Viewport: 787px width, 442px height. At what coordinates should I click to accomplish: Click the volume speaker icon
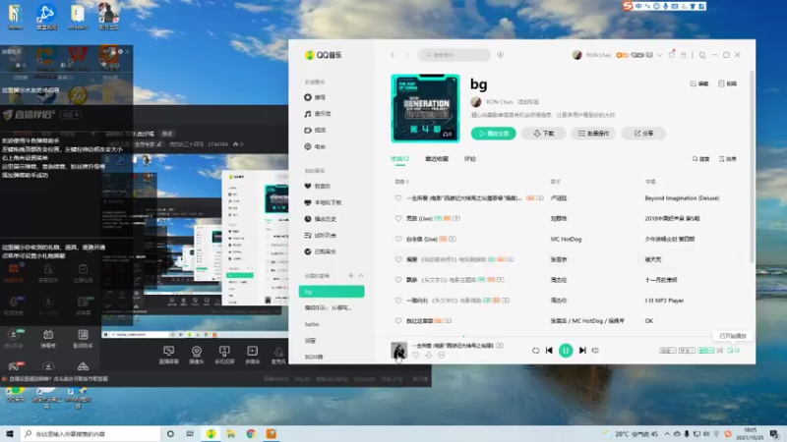[595, 351]
